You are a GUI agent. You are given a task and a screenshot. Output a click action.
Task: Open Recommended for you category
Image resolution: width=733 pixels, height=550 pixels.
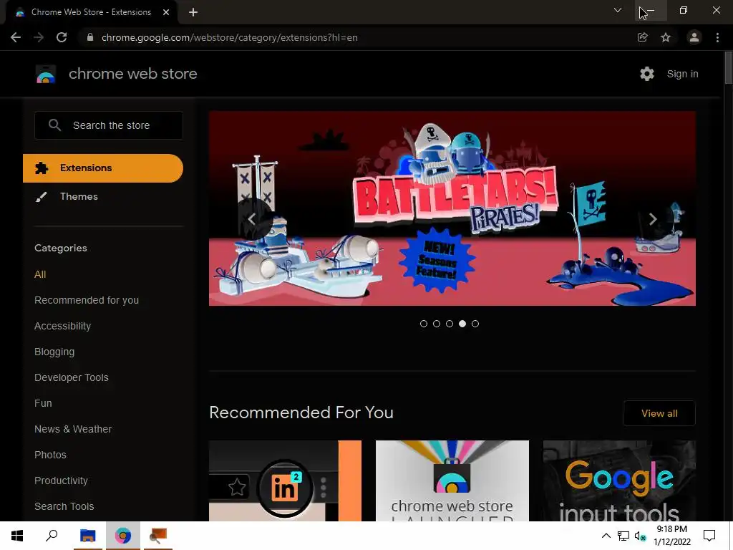point(87,300)
